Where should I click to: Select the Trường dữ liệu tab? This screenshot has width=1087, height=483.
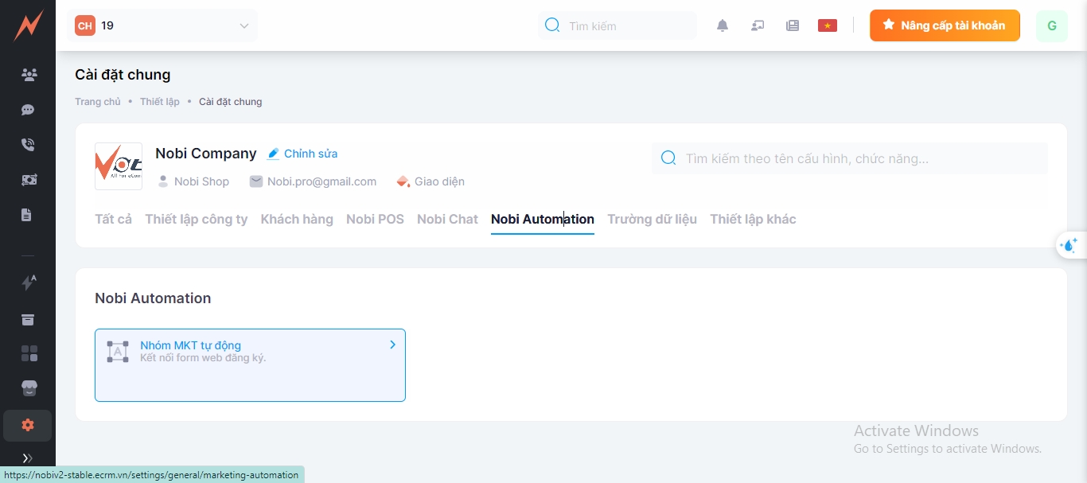(652, 219)
